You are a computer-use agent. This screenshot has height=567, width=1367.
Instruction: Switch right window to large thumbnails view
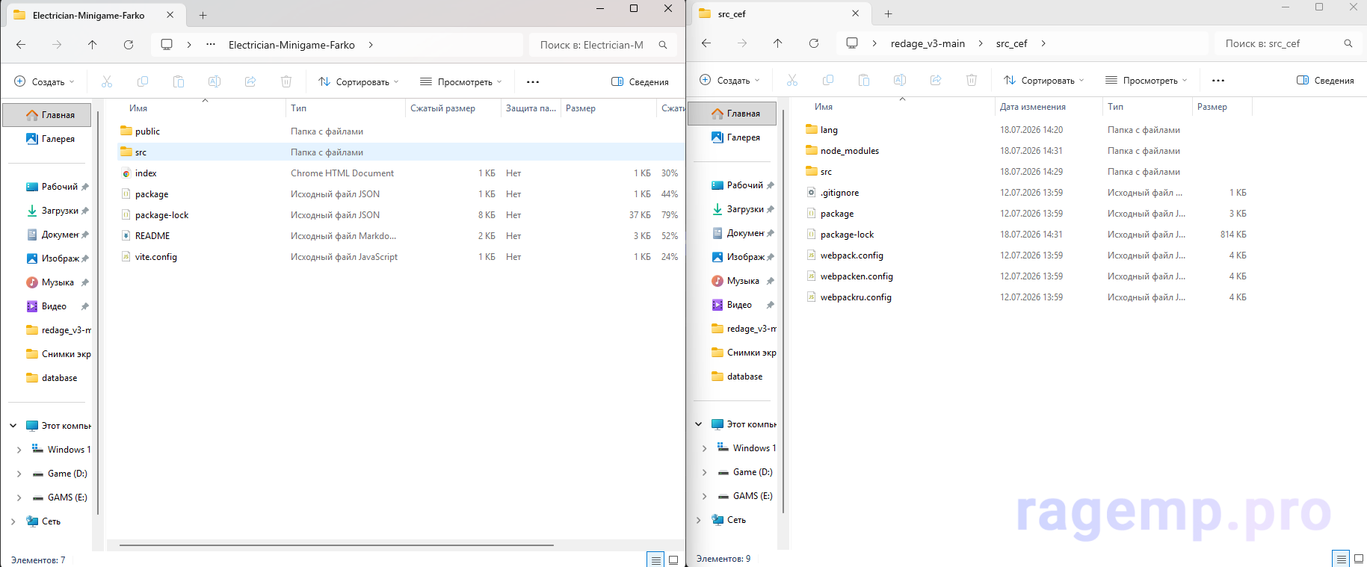(1358, 559)
